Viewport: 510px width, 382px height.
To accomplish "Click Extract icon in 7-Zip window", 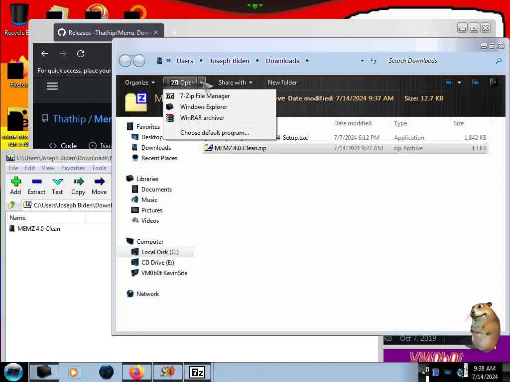I will tap(36, 186).
